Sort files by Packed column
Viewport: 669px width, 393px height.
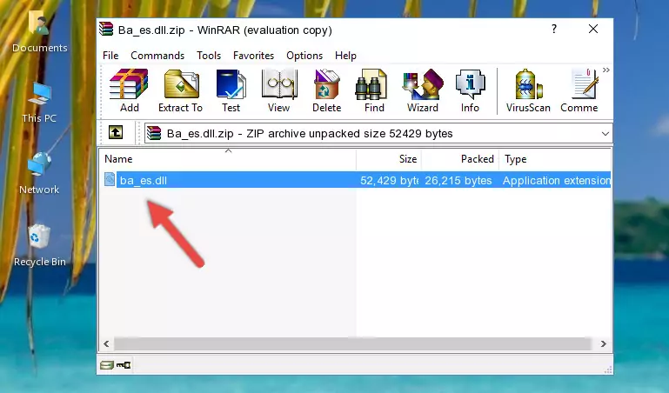point(460,159)
